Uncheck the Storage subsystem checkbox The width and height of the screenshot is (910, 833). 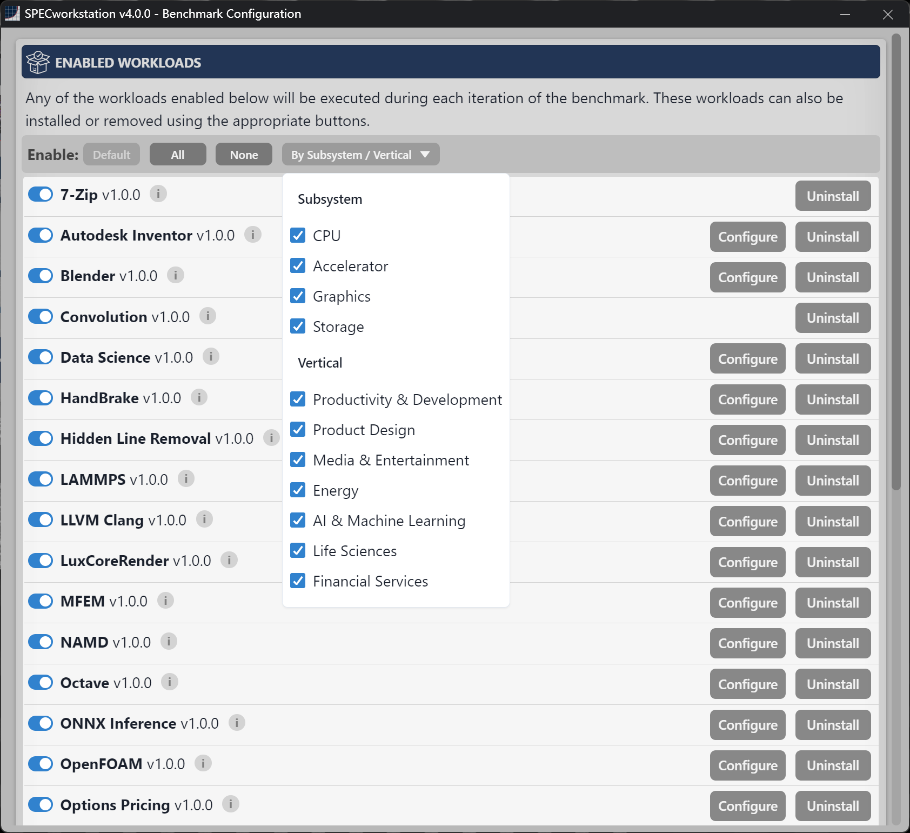(x=298, y=326)
